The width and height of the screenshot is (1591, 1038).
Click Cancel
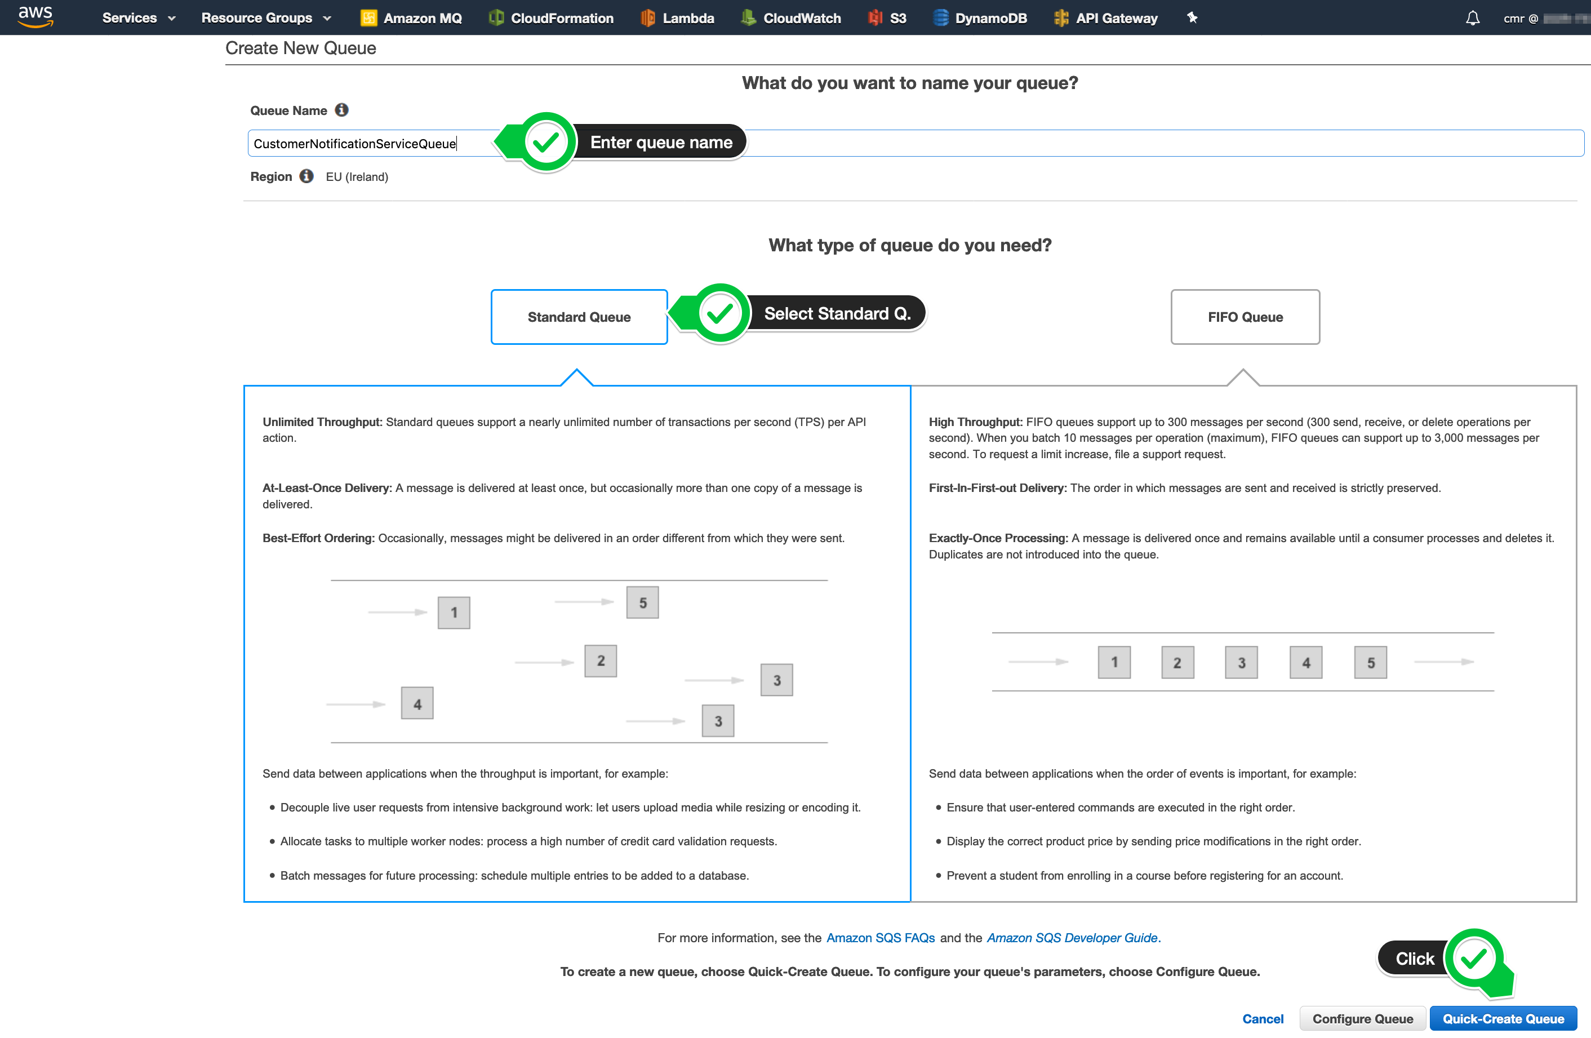point(1262,1019)
